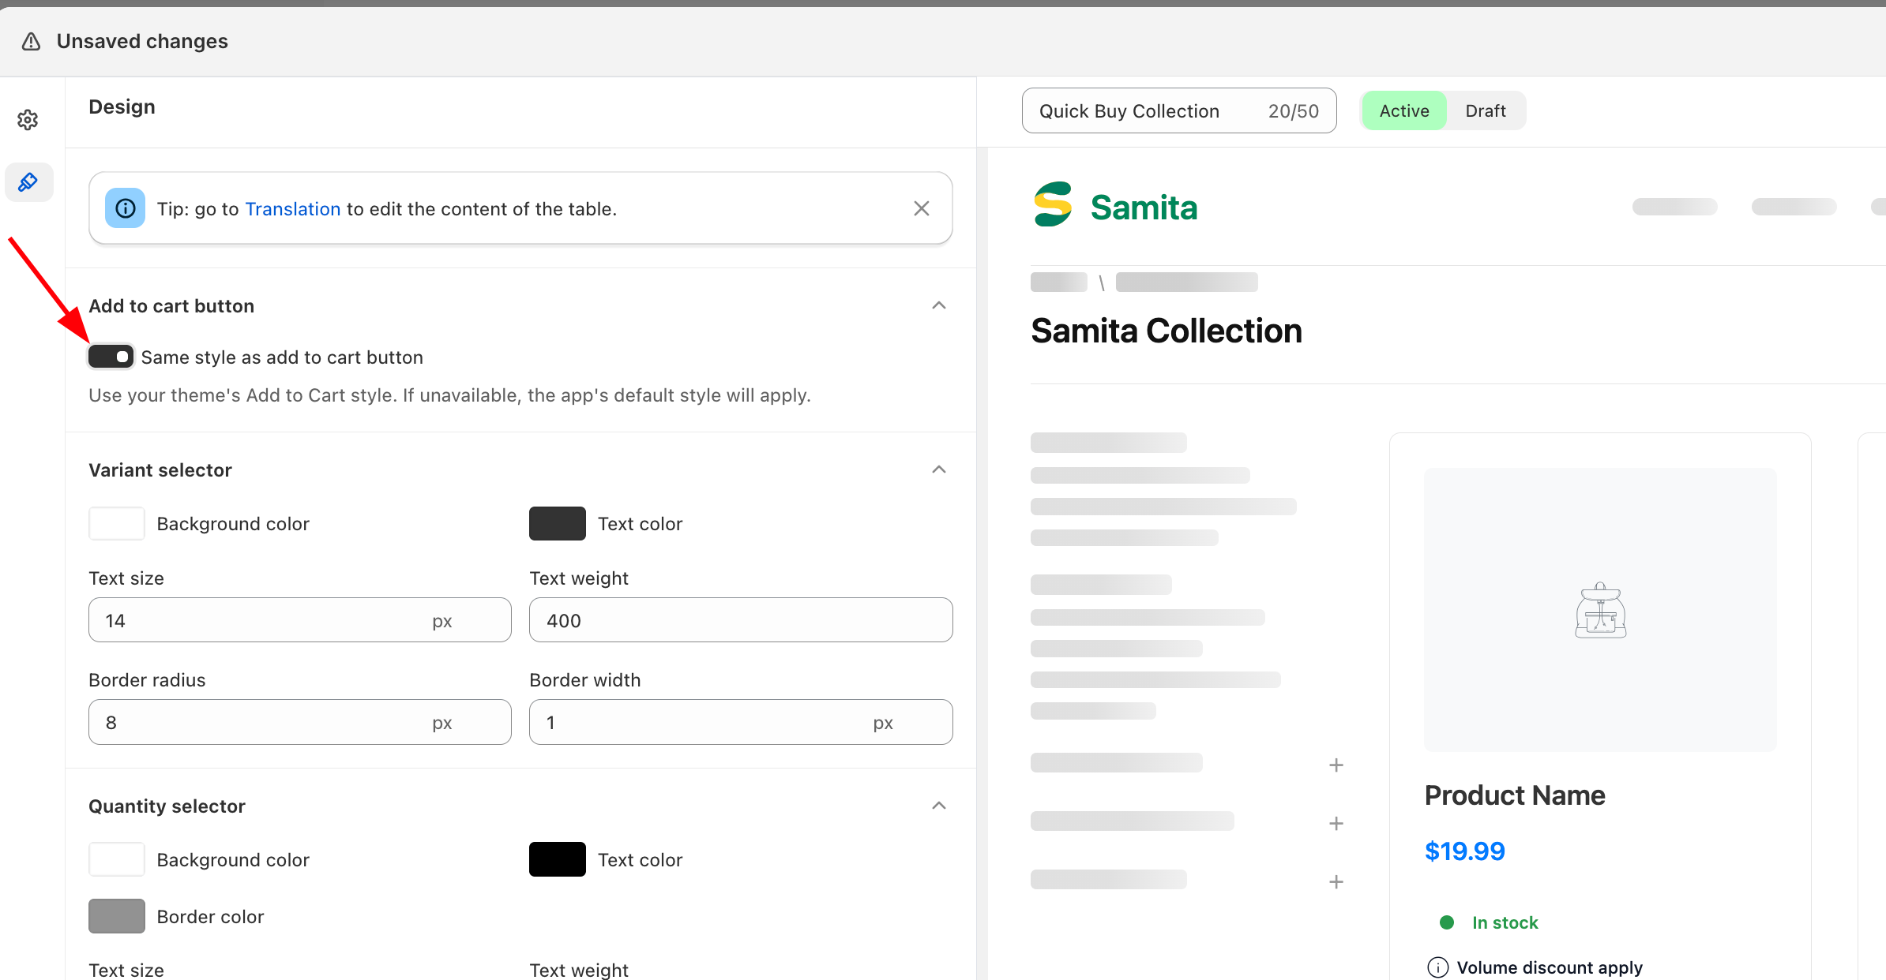Collapse the Variant selector section
This screenshot has width=1886, height=980.
938,469
